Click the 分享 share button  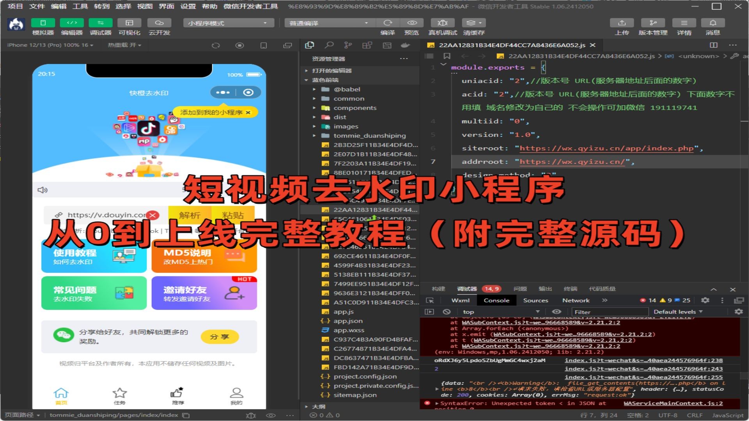pos(220,337)
